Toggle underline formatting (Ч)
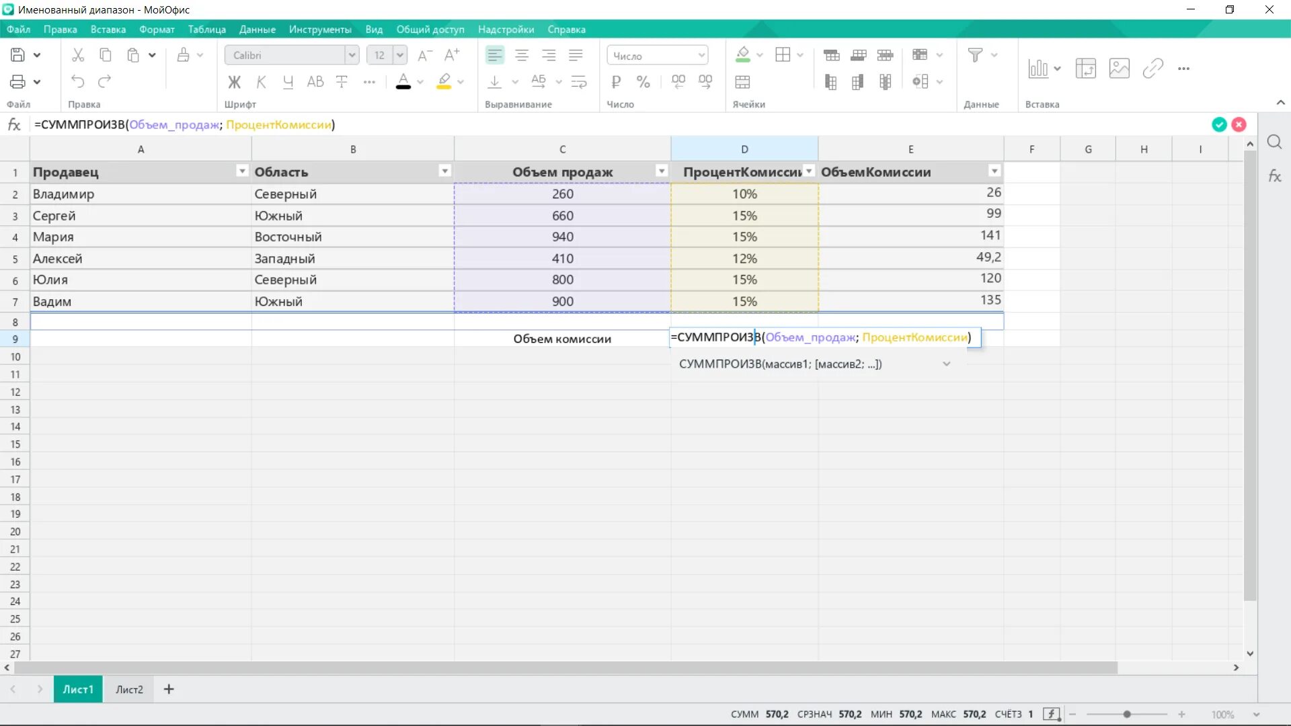Image resolution: width=1291 pixels, height=726 pixels. [x=288, y=82]
